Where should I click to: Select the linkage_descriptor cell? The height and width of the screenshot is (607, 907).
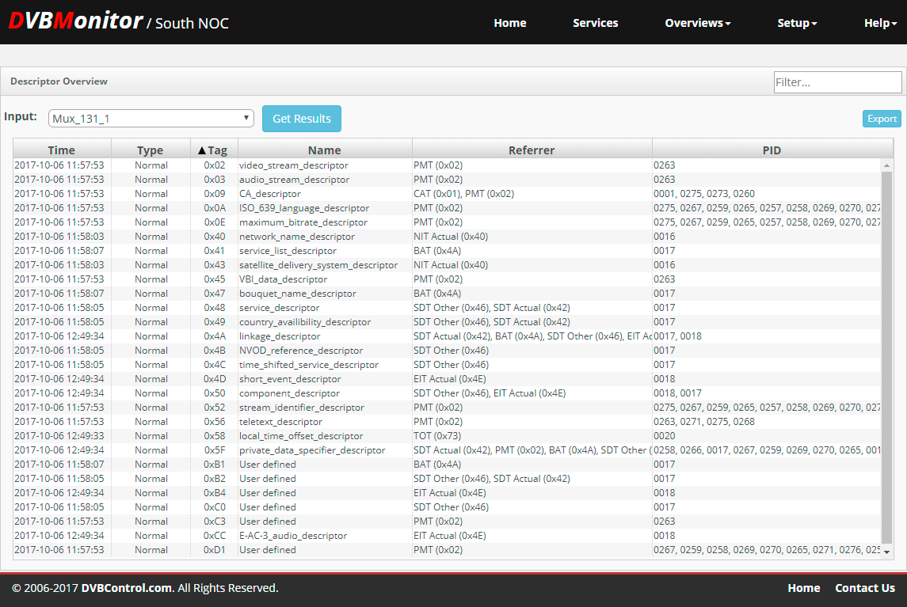pyautogui.click(x=280, y=336)
